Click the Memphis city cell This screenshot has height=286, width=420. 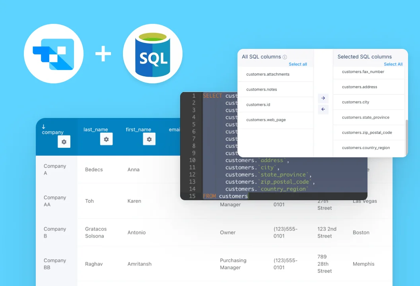click(364, 264)
